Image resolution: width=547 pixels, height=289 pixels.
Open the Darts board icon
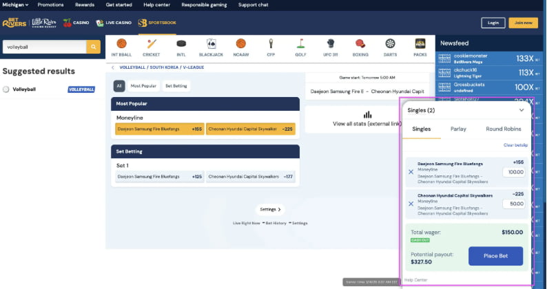coord(390,43)
